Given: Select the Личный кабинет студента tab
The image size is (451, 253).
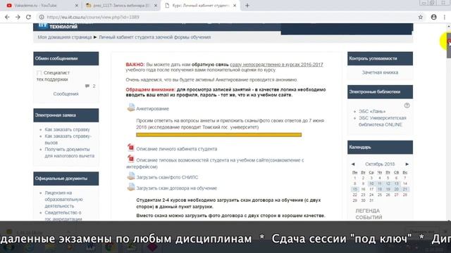Looking at the screenshot, I should (200, 6).
